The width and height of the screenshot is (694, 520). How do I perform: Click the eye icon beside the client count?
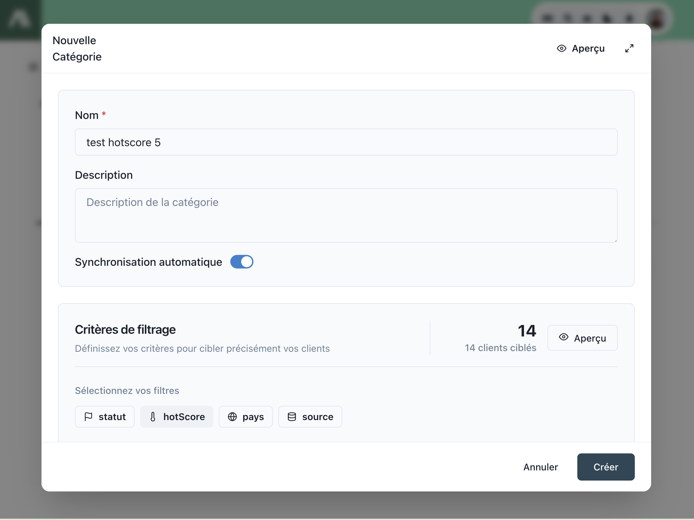click(x=563, y=337)
